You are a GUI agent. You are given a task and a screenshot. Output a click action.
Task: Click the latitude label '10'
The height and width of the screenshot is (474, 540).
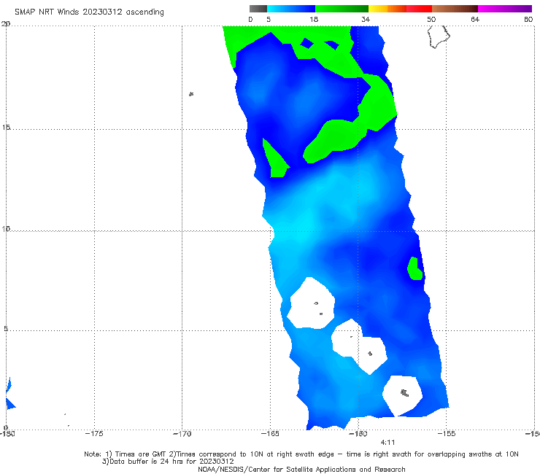(x=6, y=228)
